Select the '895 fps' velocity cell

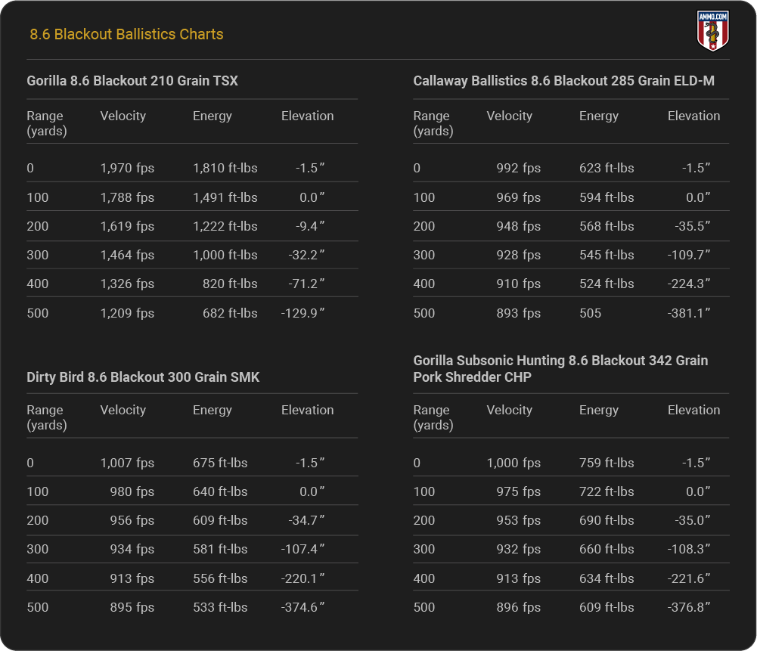click(x=132, y=608)
